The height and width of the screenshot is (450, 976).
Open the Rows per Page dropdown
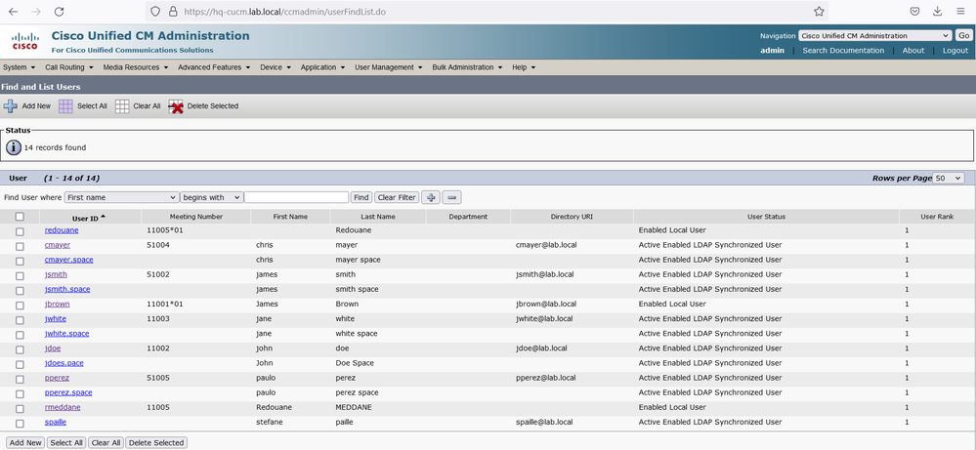click(x=948, y=179)
